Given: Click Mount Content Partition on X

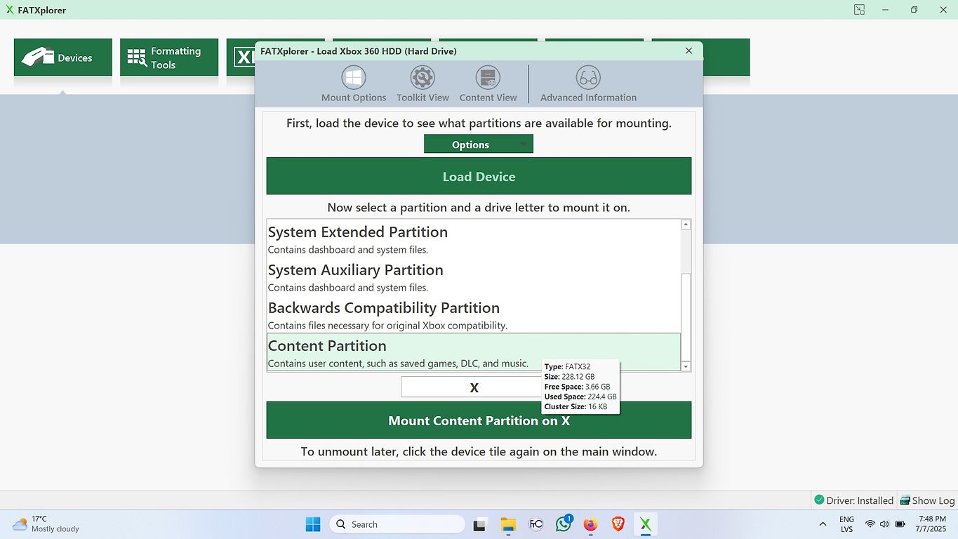Looking at the screenshot, I should point(479,420).
